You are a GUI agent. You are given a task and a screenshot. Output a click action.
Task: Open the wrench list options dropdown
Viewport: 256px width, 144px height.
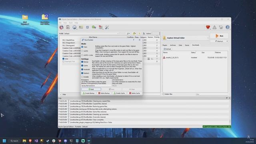click(x=128, y=34)
